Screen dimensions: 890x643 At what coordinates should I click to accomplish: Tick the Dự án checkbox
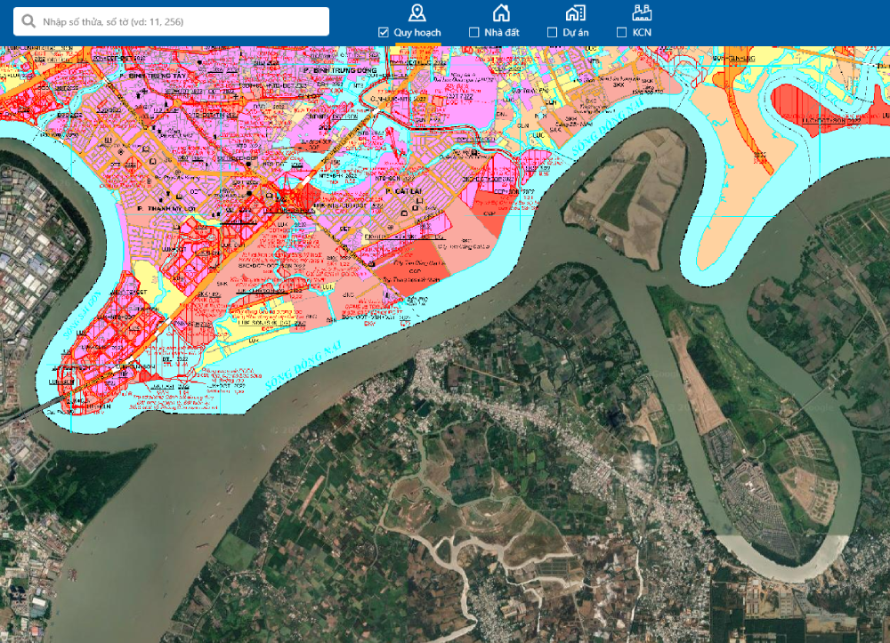point(553,33)
